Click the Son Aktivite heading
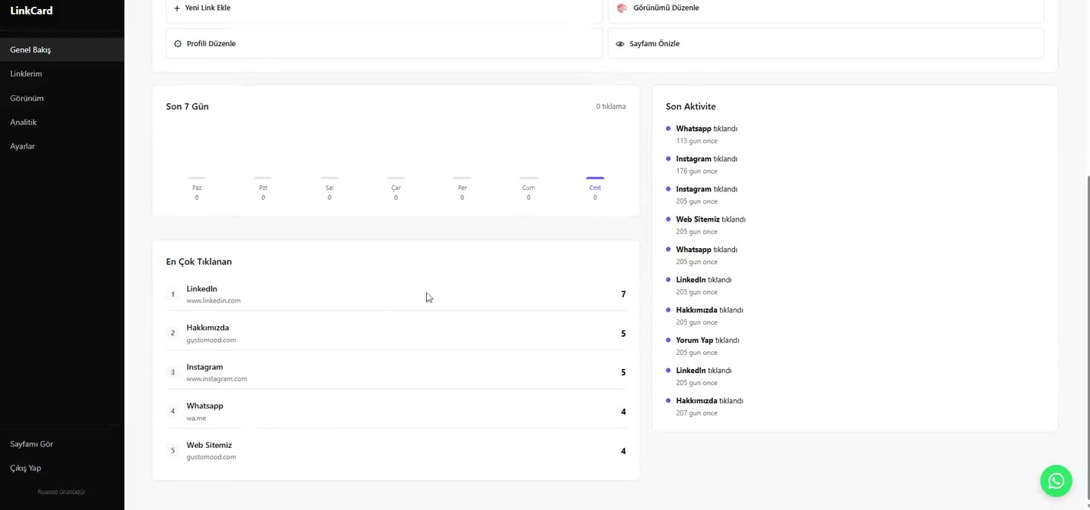Viewport: 1090px width, 510px height. [x=690, y=107]
